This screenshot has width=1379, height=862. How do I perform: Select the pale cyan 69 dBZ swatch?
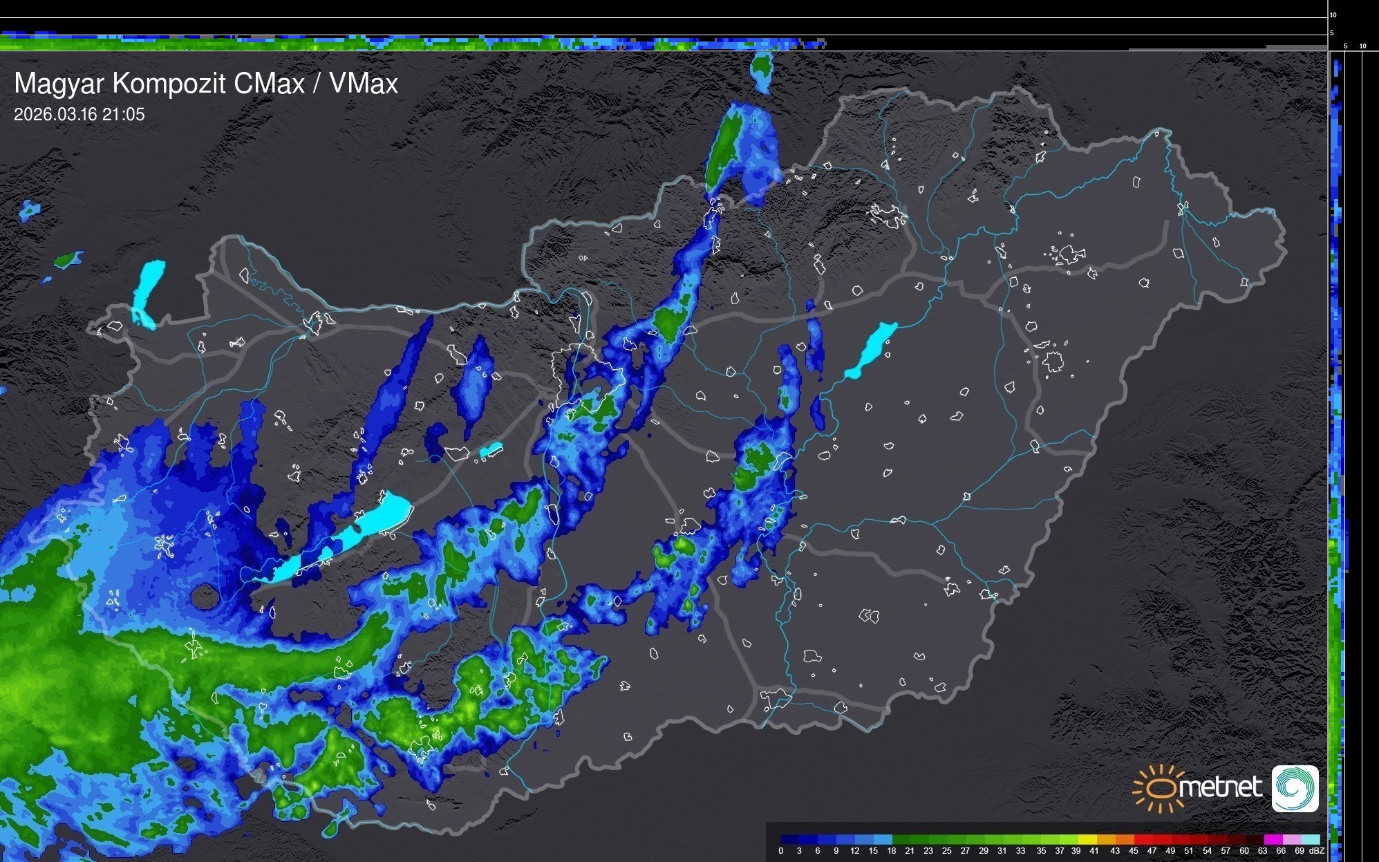pos(1311,839)
